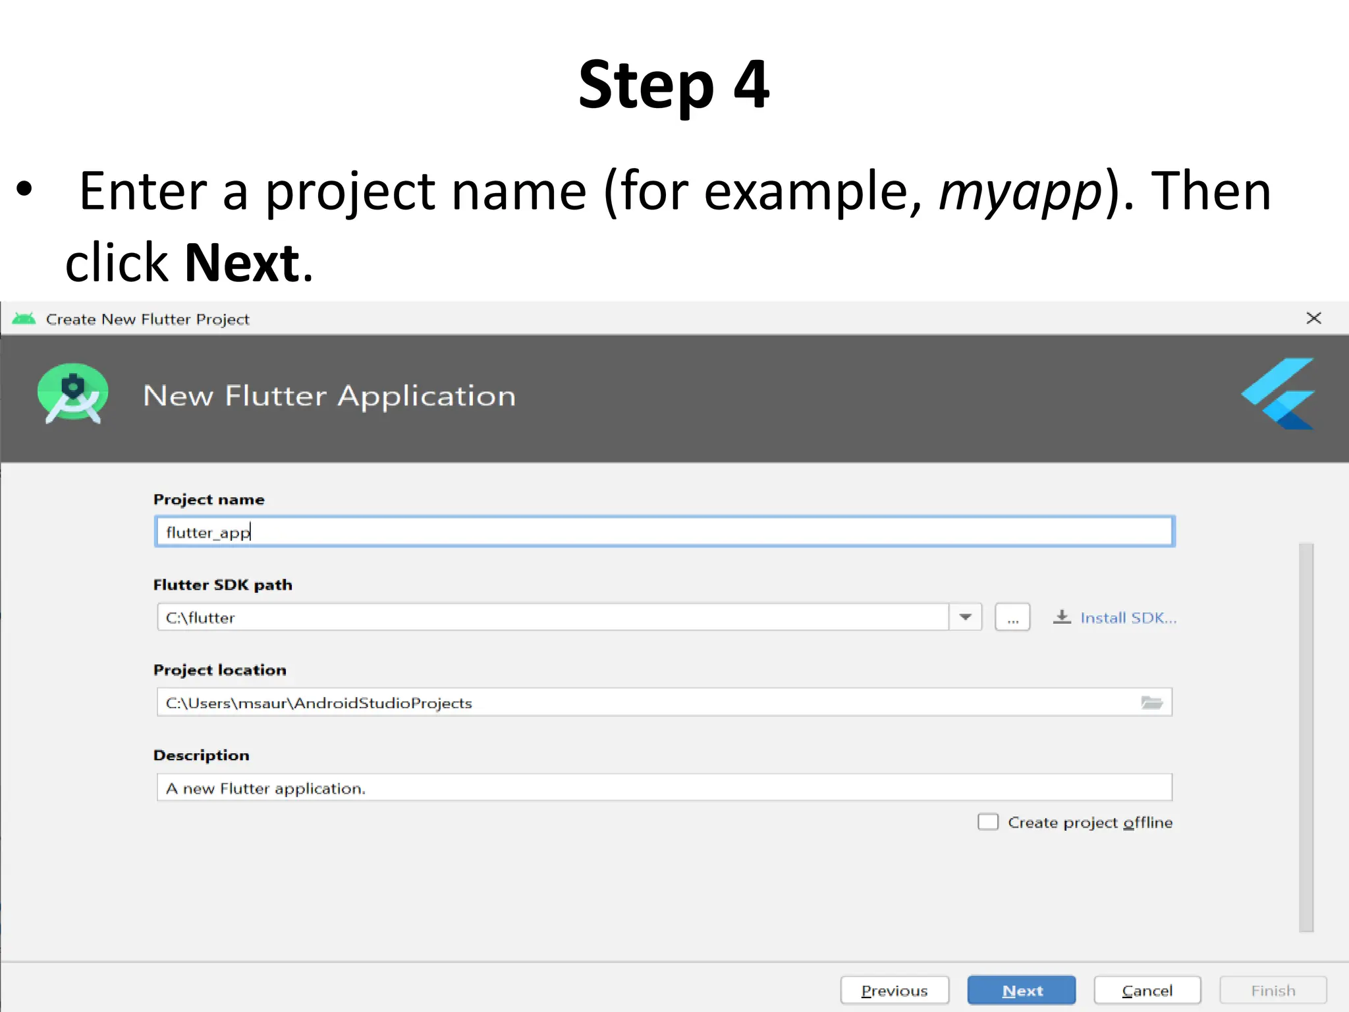Click the 'Flutter SDK path' label
This screenshot has height=1012, width=1349.
click(x=223, y=585)
